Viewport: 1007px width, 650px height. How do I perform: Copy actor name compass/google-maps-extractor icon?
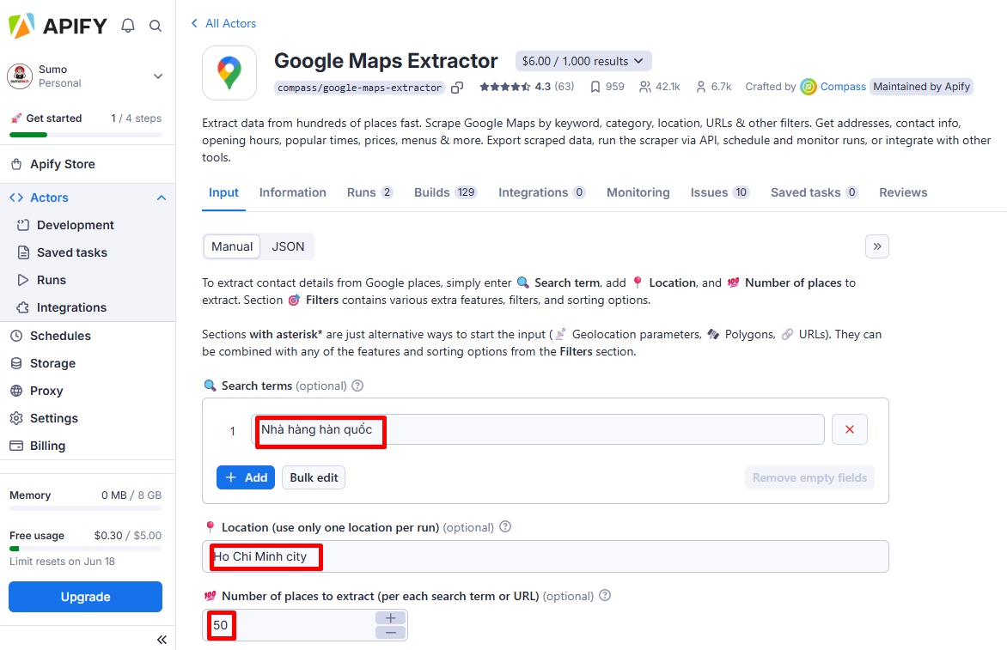pos(457,87)
